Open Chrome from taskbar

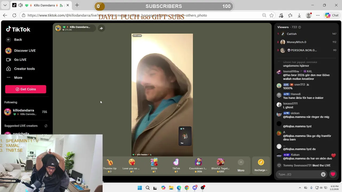[x=187, y=188]
